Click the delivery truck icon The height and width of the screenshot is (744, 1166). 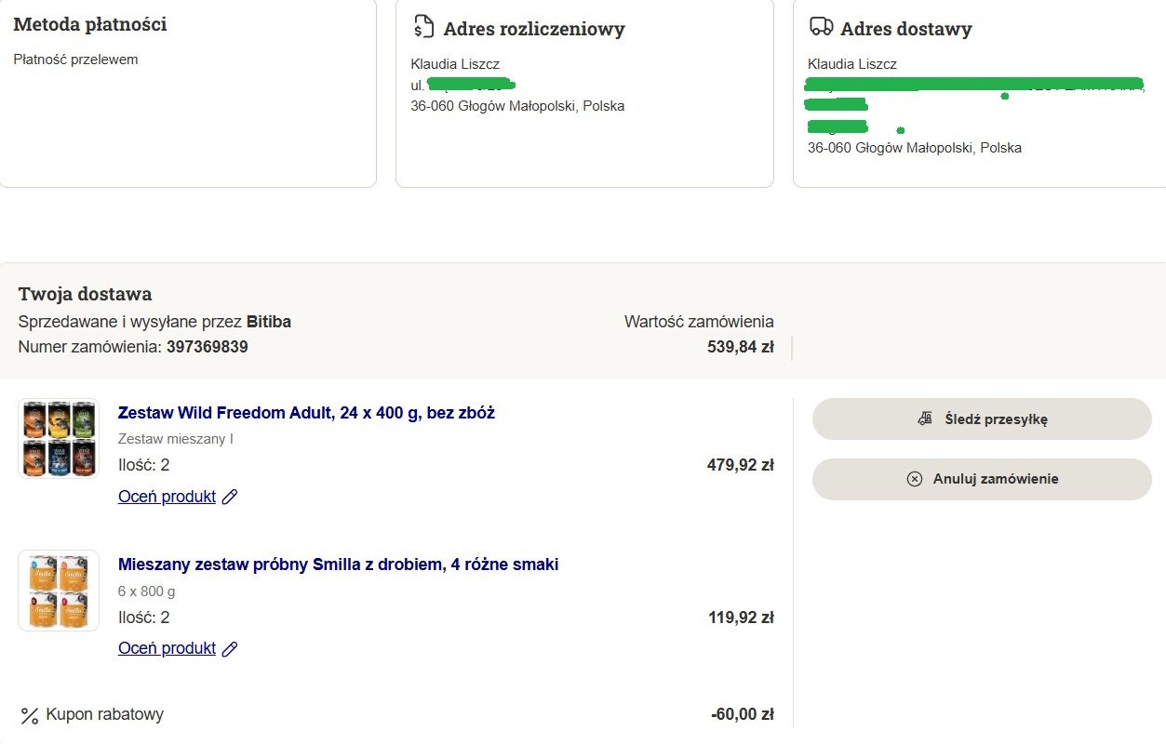tap(821, 27)
